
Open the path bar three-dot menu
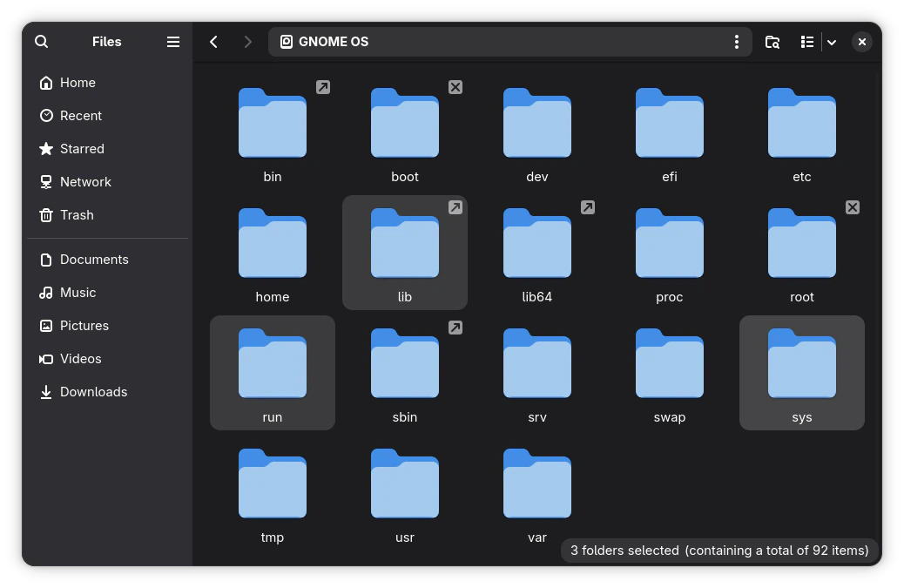[x=736, y=42]
